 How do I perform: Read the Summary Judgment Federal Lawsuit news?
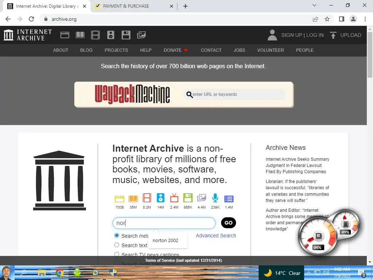point(297,165)
